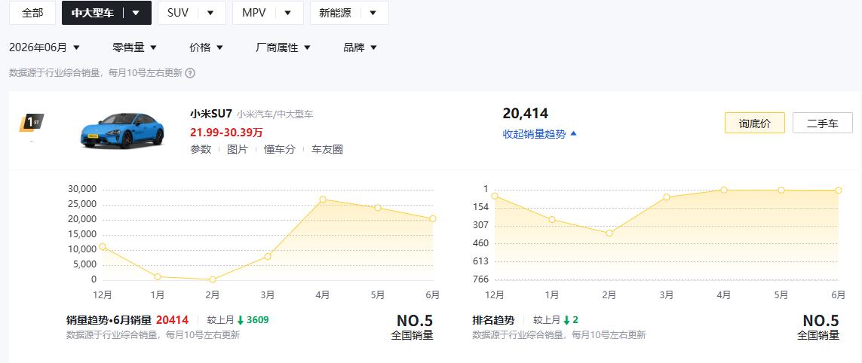The height and width of the screenshot is (363, 862).
Task: Select the MPV category tab
Action: point(268,13)
